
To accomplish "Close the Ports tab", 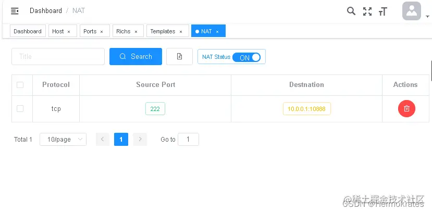I will click(102, 32).
